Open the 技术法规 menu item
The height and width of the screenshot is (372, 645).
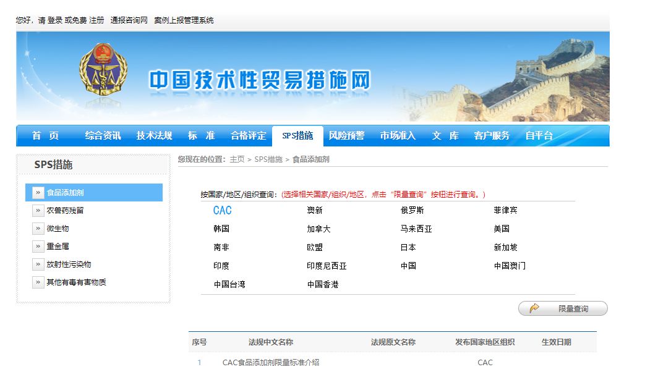point(154,135)
